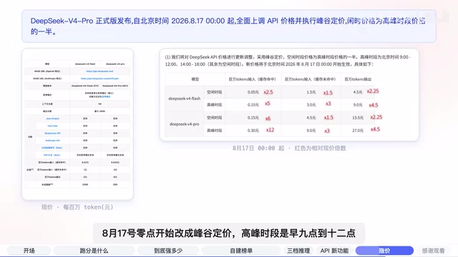
Task: Click the red x2.5 multiplier
Action: pyautogui.click(x=268, y=92)
